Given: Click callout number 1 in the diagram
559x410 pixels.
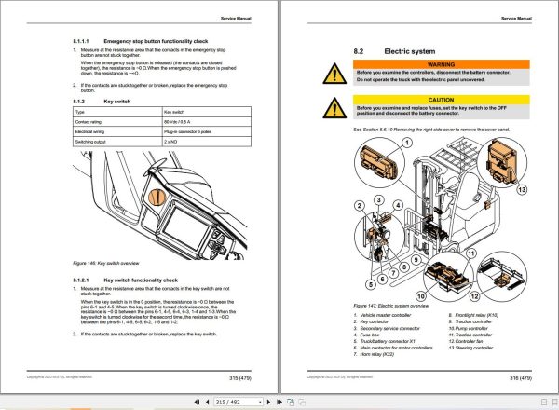Looking at the screenshot, I should tap(407, 143).
